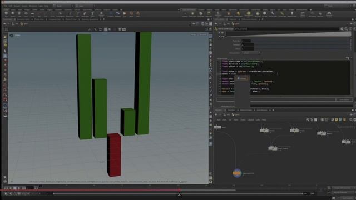The width and height of the screenshot is (356, 200).
Task: Switch to the Geometry Spreadsheet tab
Action: tap(90, 19)
